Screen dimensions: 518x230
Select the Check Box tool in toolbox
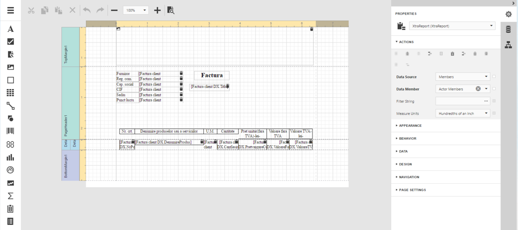(10, 42)
